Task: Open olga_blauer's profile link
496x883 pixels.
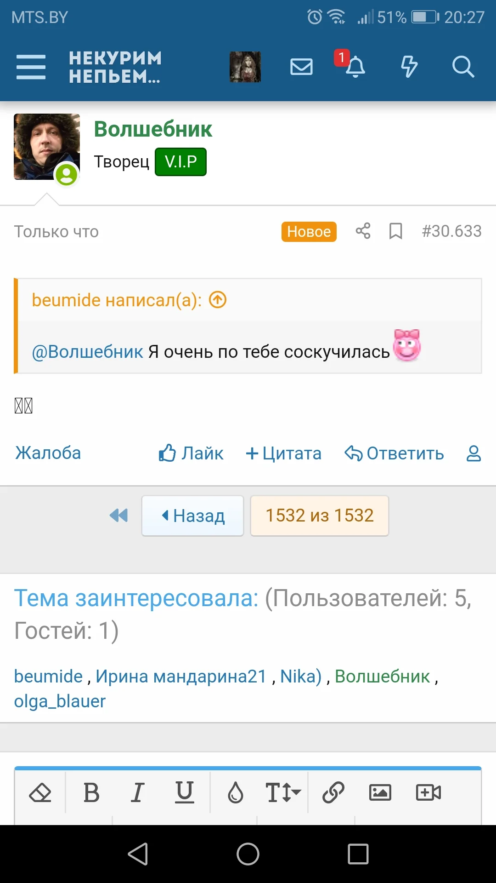Action: click(60, 701)
